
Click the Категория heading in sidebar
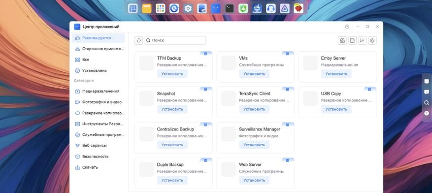point(84,81)
